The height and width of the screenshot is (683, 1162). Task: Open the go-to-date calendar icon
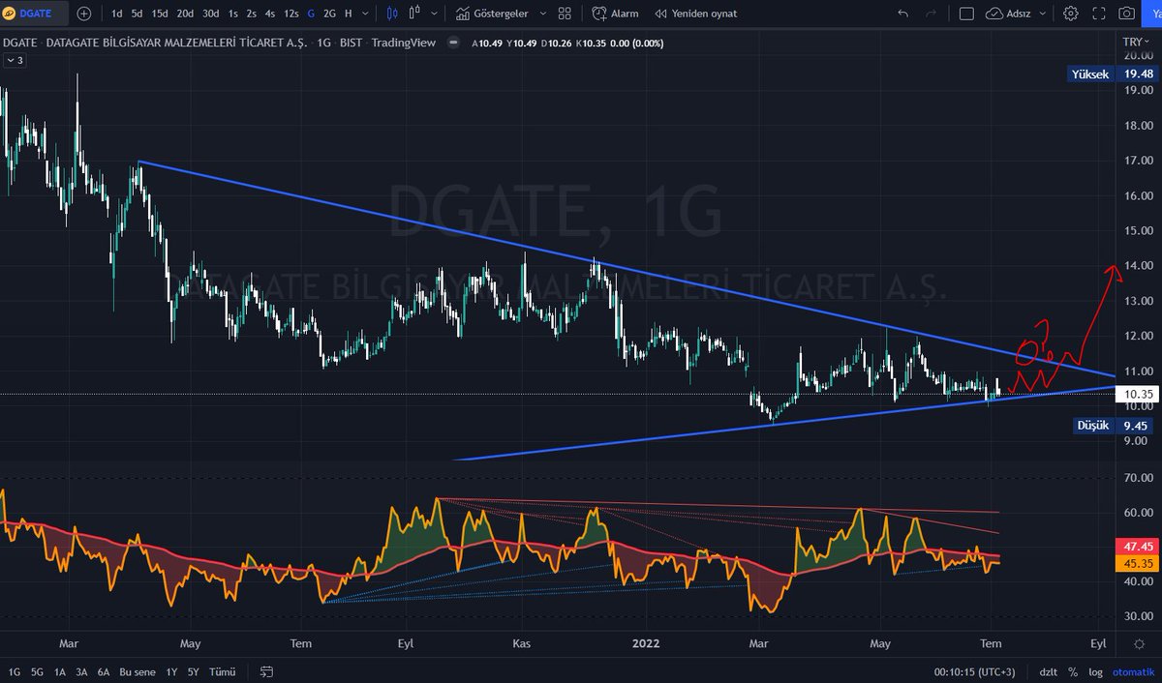pos(266,671)
